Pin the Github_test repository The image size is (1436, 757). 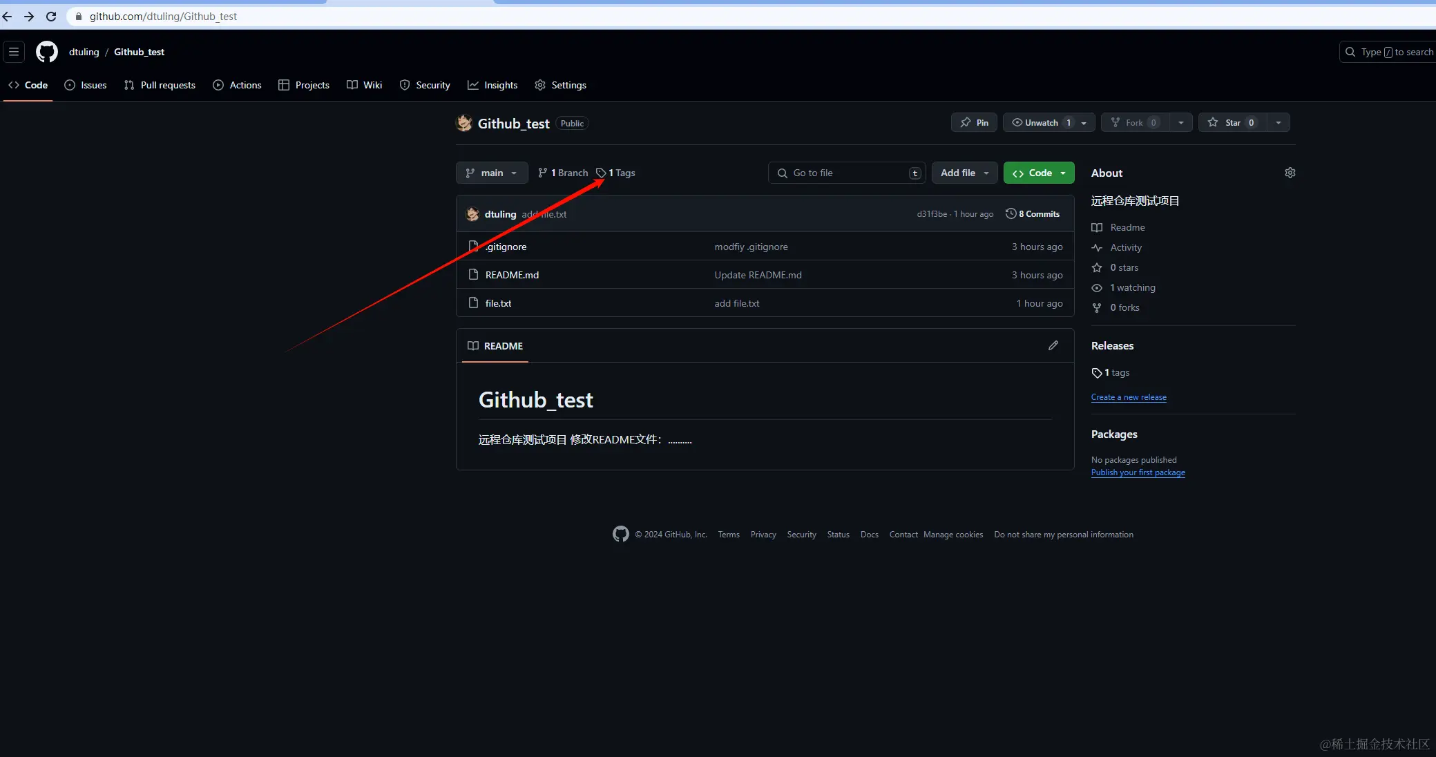pos(974,122)
